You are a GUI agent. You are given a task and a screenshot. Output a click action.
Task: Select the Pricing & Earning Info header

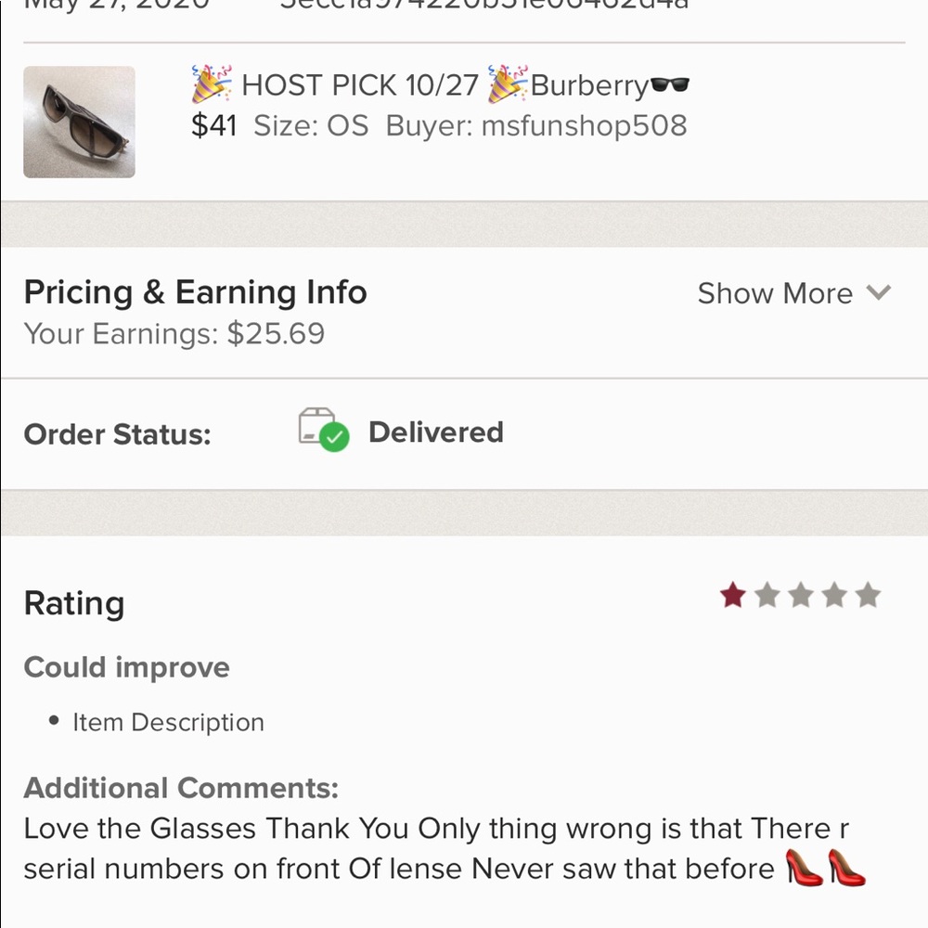[195, 291]
